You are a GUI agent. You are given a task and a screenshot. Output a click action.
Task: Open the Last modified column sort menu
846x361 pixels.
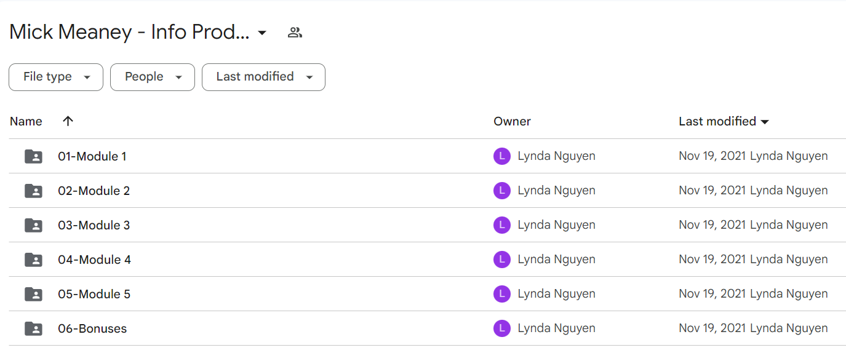pos(724,121)
